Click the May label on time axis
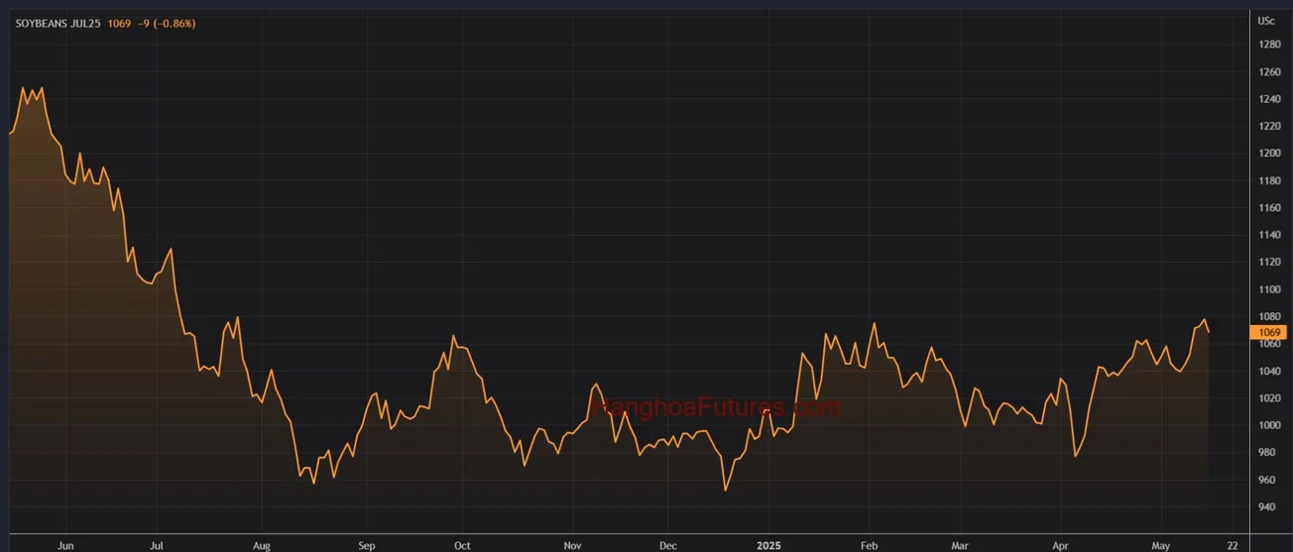Viewport: 1293px width, 552px height. click(x=1161, y=545)
